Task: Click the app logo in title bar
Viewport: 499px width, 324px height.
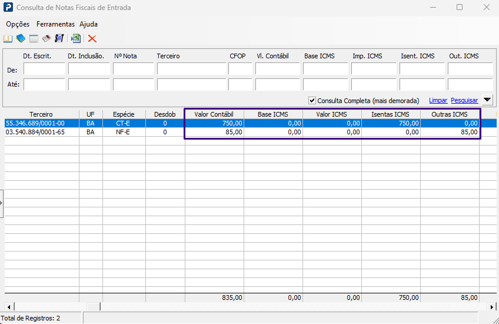Action: click(8, 7)
